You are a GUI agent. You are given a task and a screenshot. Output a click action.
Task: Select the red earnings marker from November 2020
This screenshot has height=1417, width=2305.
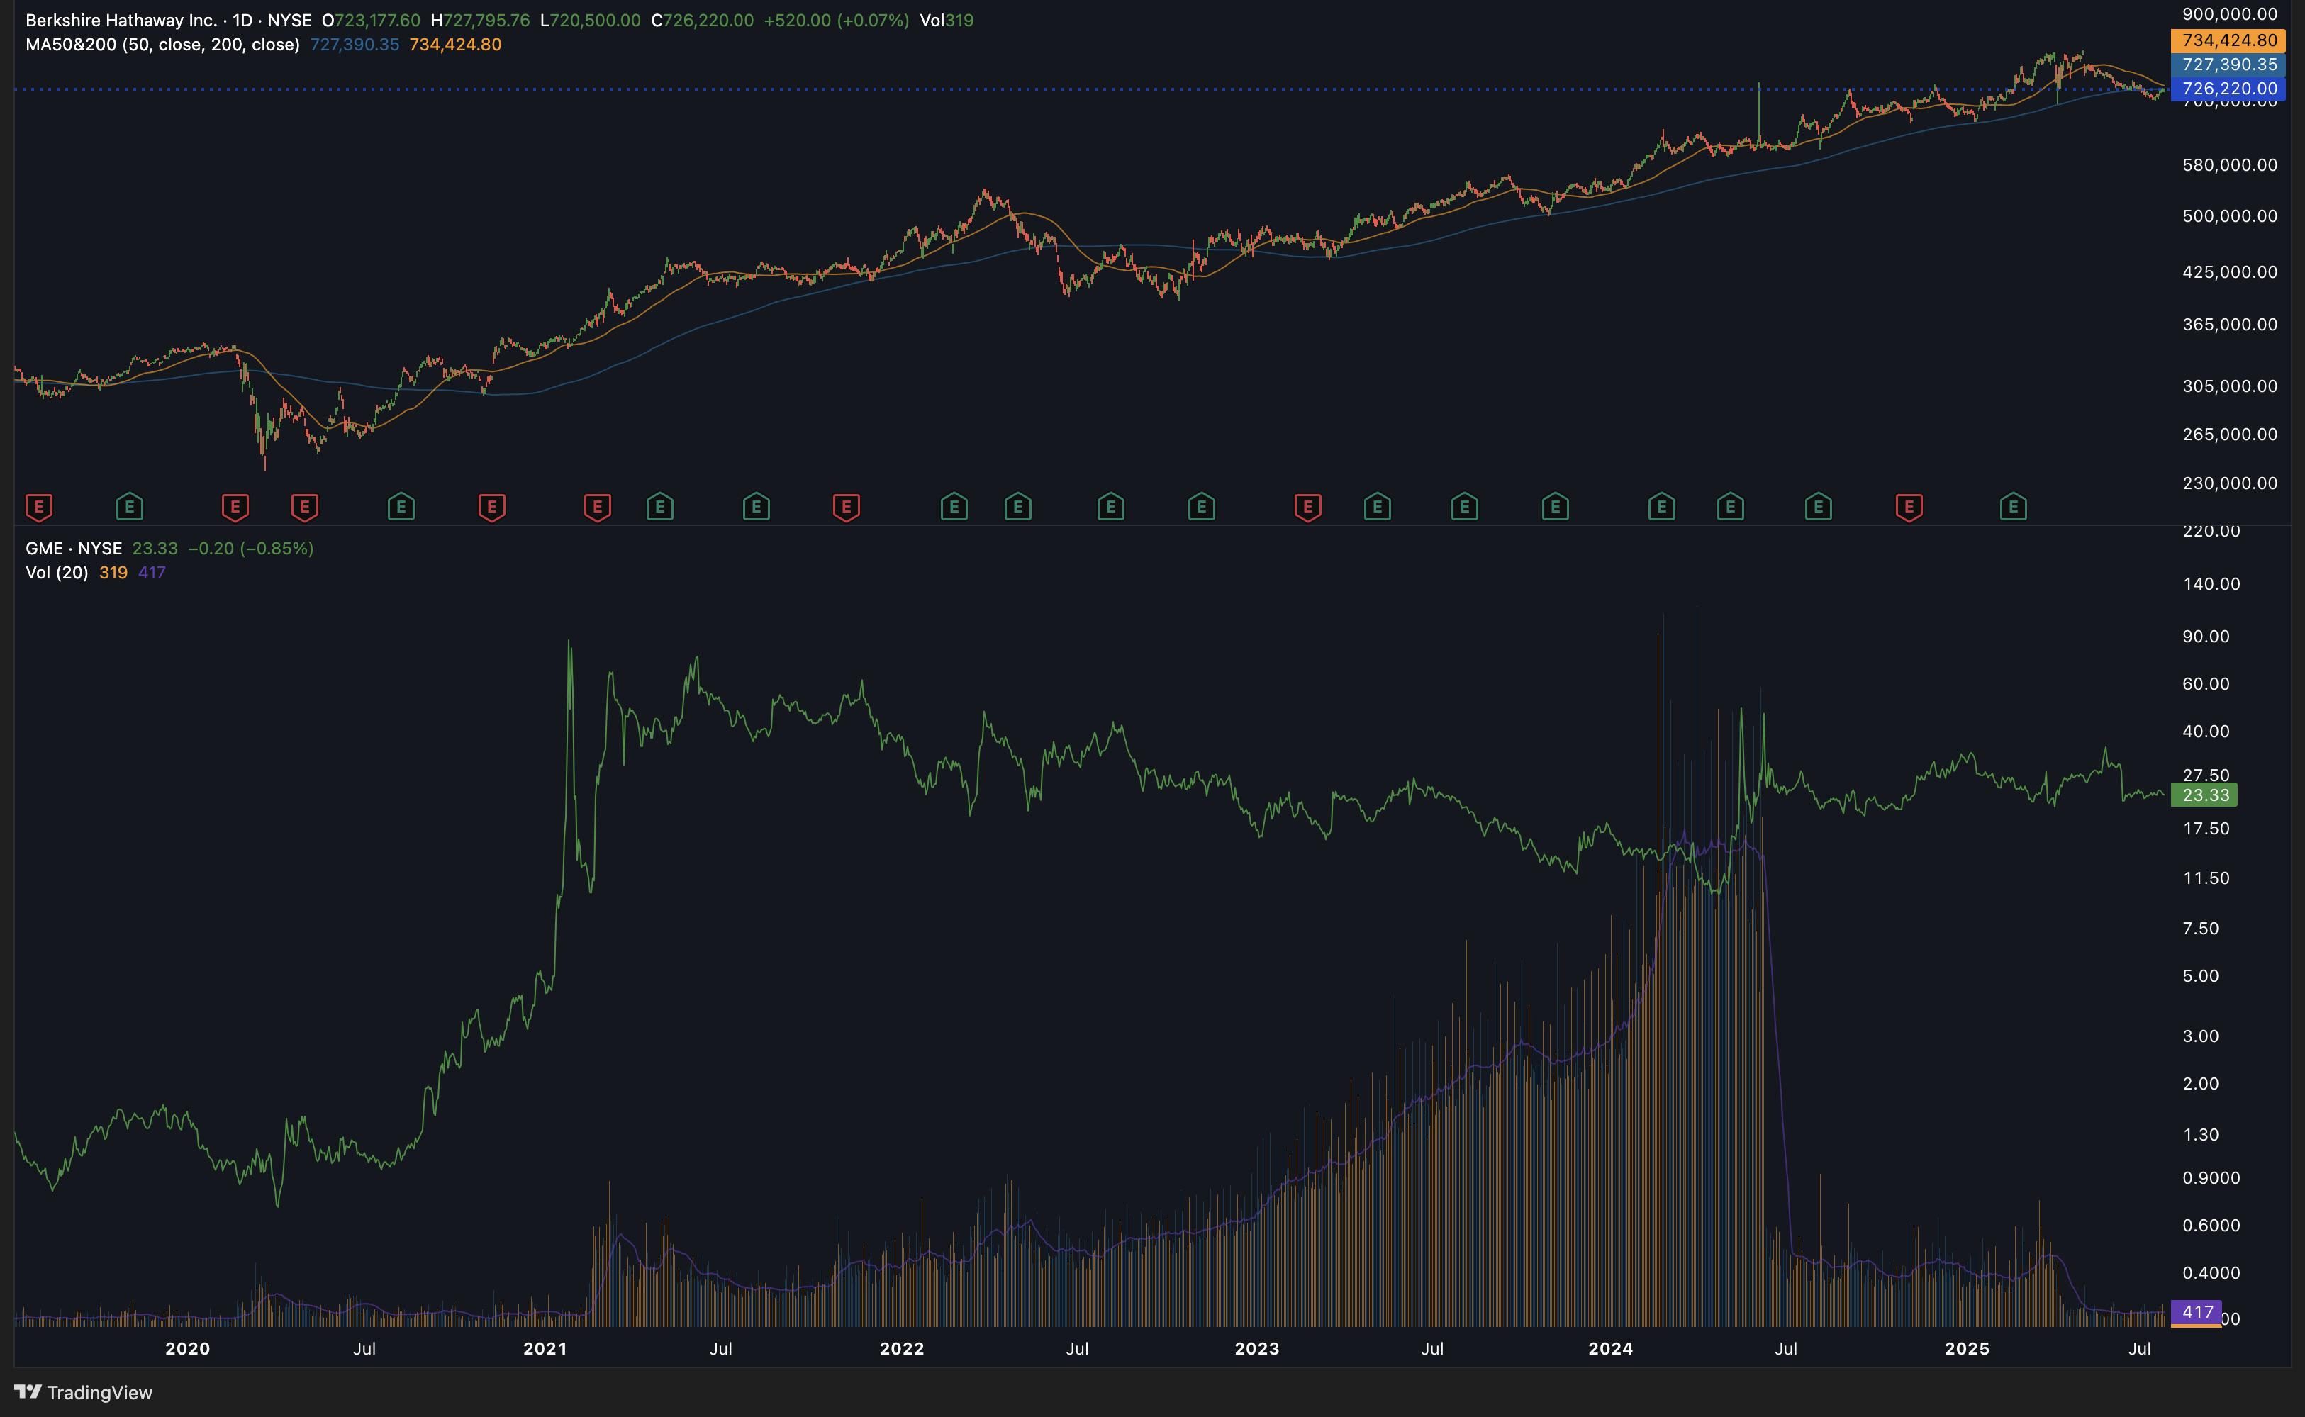[491, 507]
